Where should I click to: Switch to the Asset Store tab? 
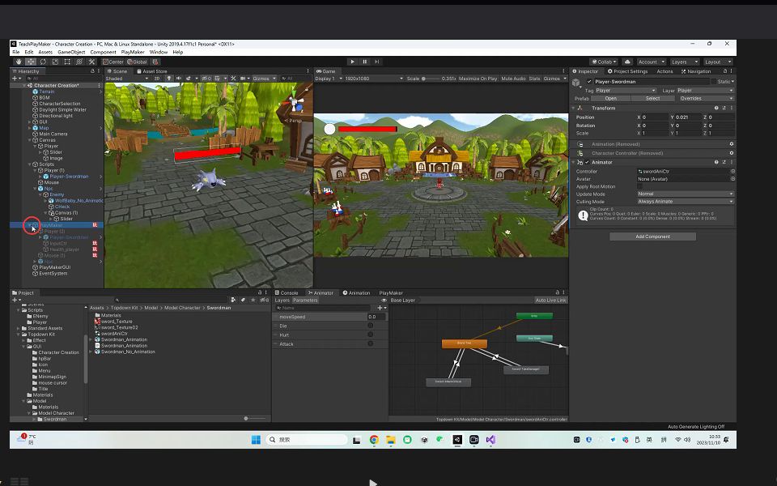click(x=151, y=71)
